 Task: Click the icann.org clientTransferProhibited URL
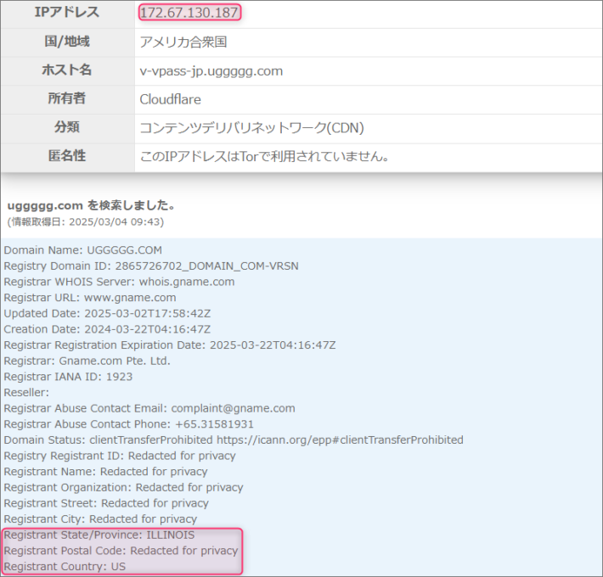tap(353, 440)
